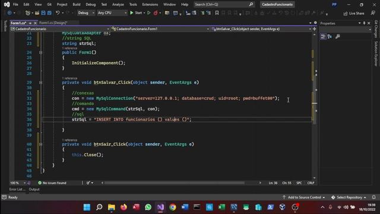Screen dimensions: 380x214
Task: Collapse the btnSalvar_Click method block
Action: coord(41,83)
